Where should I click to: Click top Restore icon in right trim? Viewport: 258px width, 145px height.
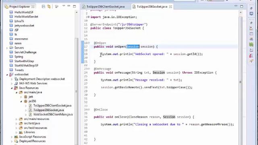pyautogui.click(x=251, y=8)
